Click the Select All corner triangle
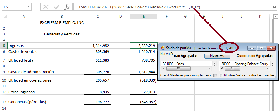This screenshot has width=279, height=111. [x=5, y=17]
